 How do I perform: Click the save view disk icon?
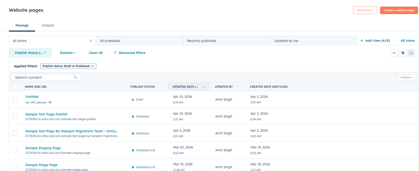click(411, 53)
